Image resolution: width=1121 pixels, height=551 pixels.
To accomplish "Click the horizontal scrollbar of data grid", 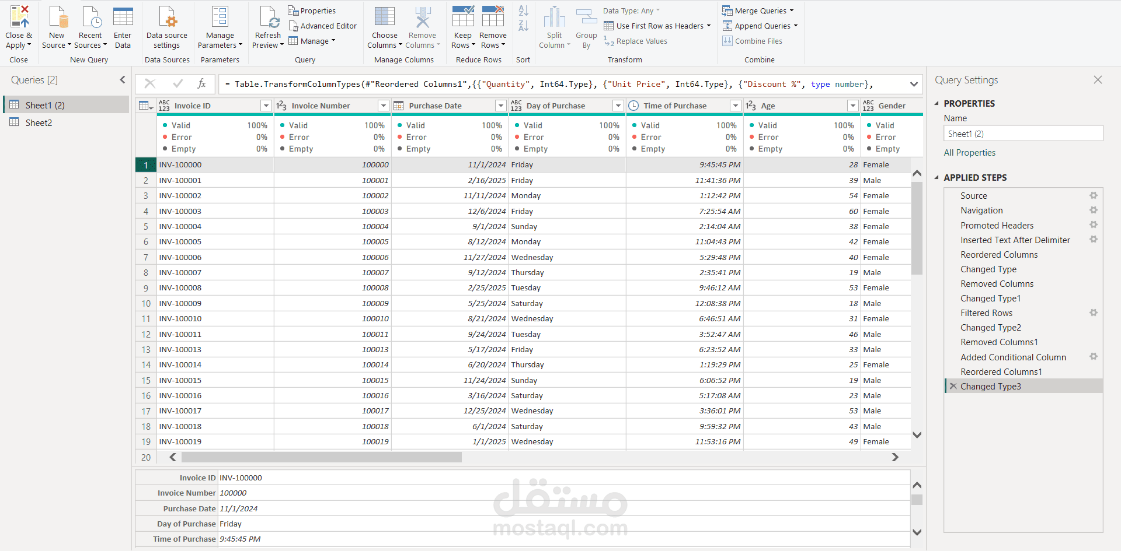I will click(x=321, y=458).
